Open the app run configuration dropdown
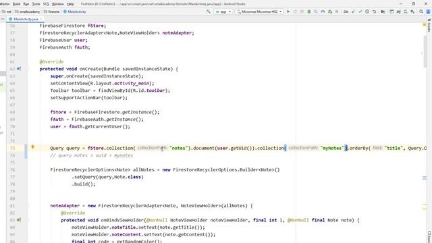The height and width of the screenshot is (243, 432). (223, 11)
